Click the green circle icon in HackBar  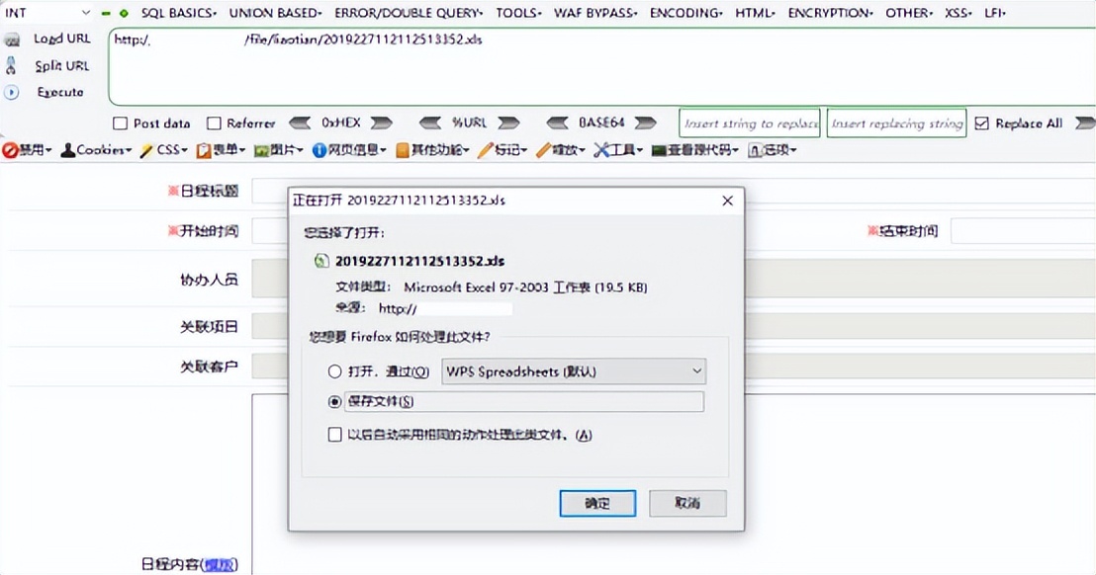click(124, 13)
